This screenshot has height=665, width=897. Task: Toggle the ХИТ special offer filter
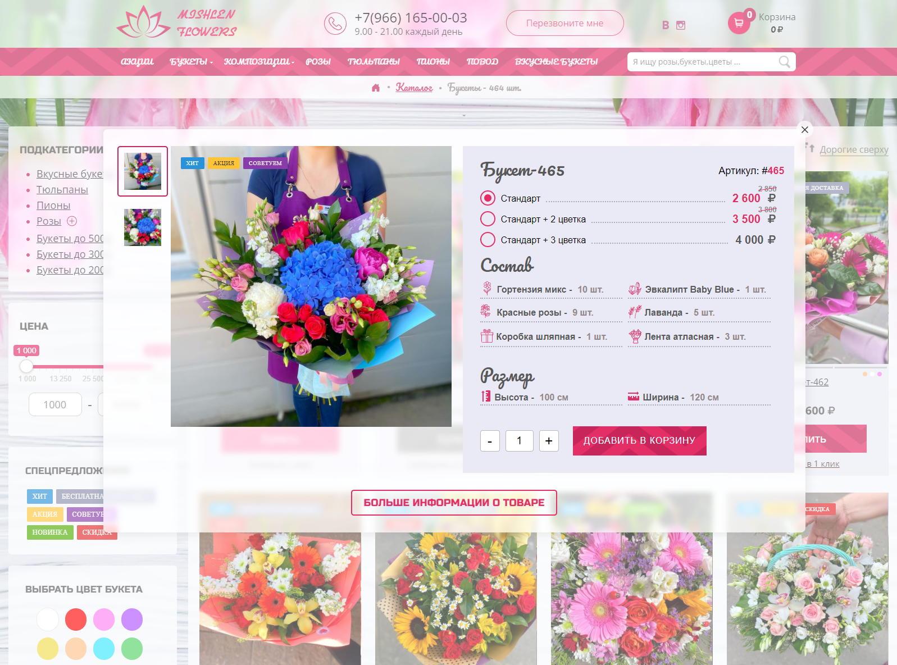(40, 497)
